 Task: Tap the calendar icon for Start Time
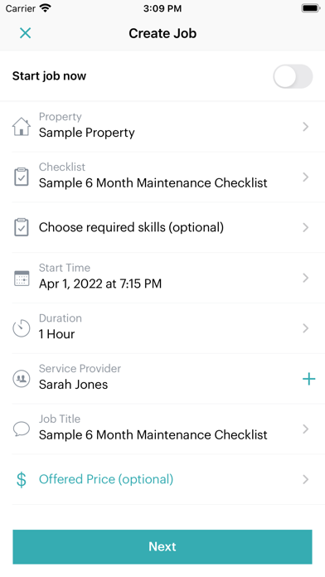[22, 278]
